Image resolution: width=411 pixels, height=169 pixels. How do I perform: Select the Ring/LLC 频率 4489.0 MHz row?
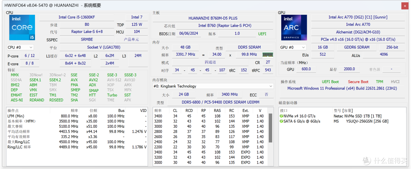click(77, 147)
